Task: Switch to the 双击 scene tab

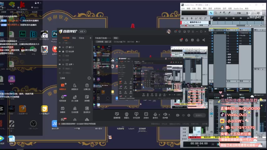Action: [74, 38]
